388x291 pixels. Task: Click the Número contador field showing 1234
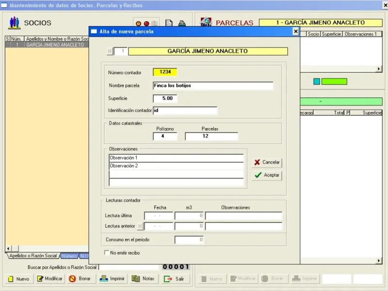coord(165,72)
